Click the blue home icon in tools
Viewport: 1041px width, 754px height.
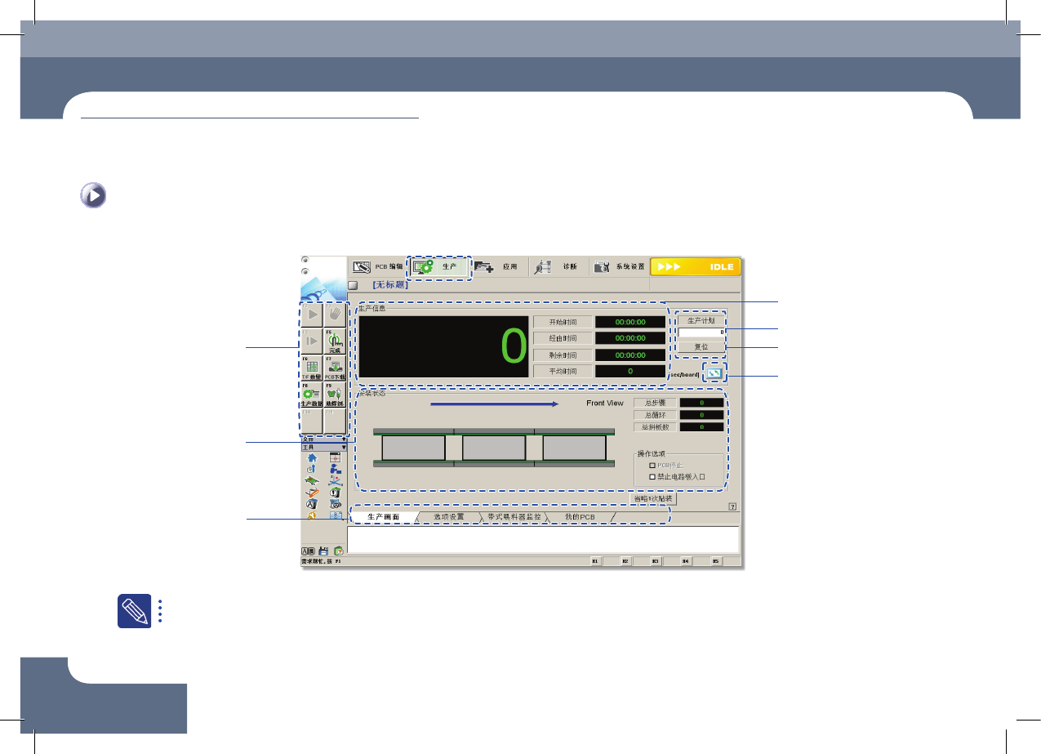tap(312, 458)
